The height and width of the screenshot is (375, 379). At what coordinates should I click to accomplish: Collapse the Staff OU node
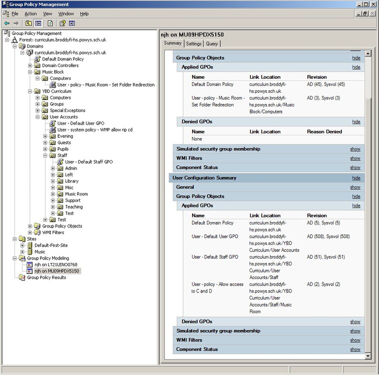(x=45, y=155)
